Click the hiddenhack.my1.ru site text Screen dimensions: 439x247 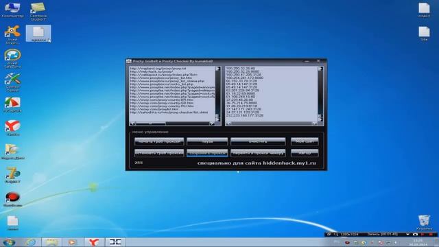[289, 163]
